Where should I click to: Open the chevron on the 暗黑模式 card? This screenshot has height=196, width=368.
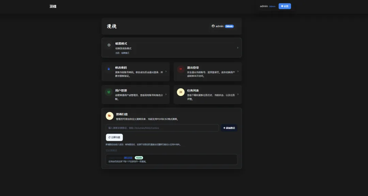pyautogui.click(x=237, y=48)
